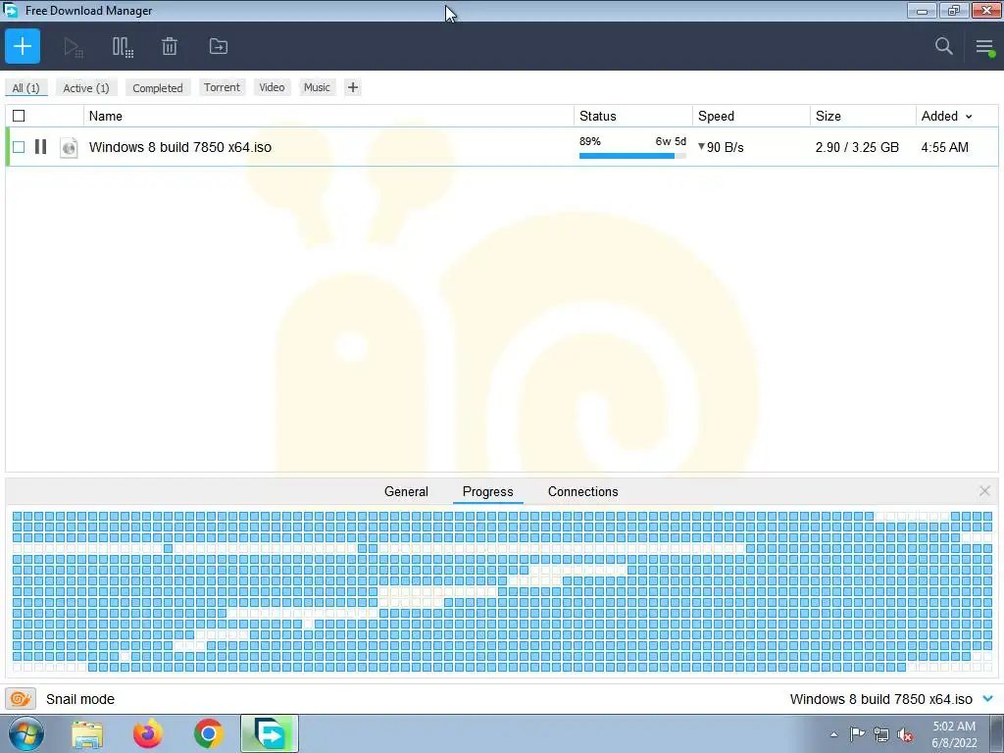This screenshot has height=753, width=1004.
Task: Launch Google Chrome from the taskbar
Action: pos(208,734)
